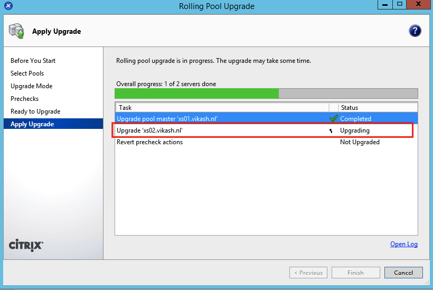Open the Prechecks step

[x=25, y=99]
